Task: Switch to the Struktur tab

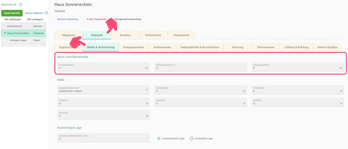Action: (125, 35)
